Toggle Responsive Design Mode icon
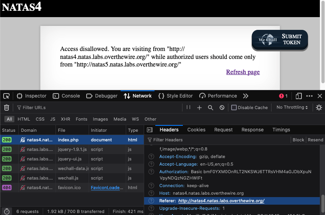325x215 pixels. point(299,96)
